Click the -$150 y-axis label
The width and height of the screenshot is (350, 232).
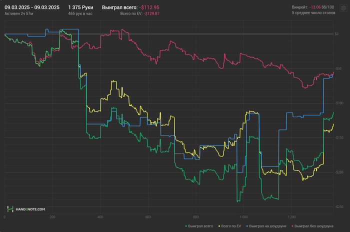338,137
